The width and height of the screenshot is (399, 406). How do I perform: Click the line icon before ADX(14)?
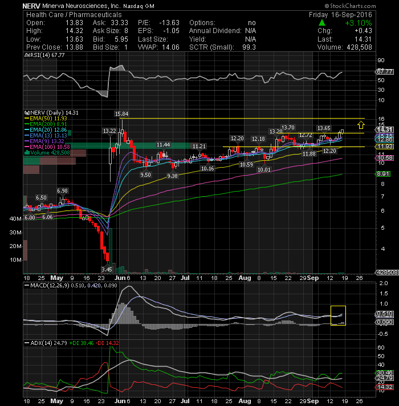coord(27,343)
